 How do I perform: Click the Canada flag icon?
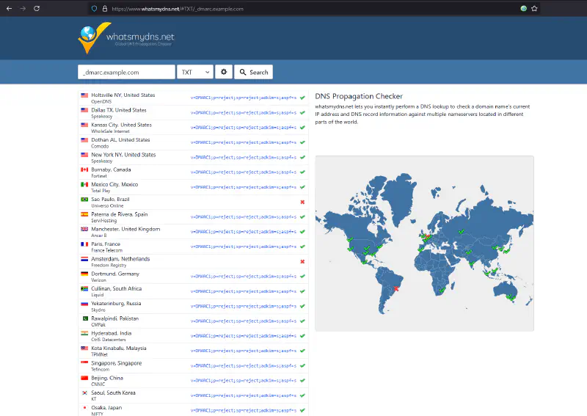coord(84,169)
